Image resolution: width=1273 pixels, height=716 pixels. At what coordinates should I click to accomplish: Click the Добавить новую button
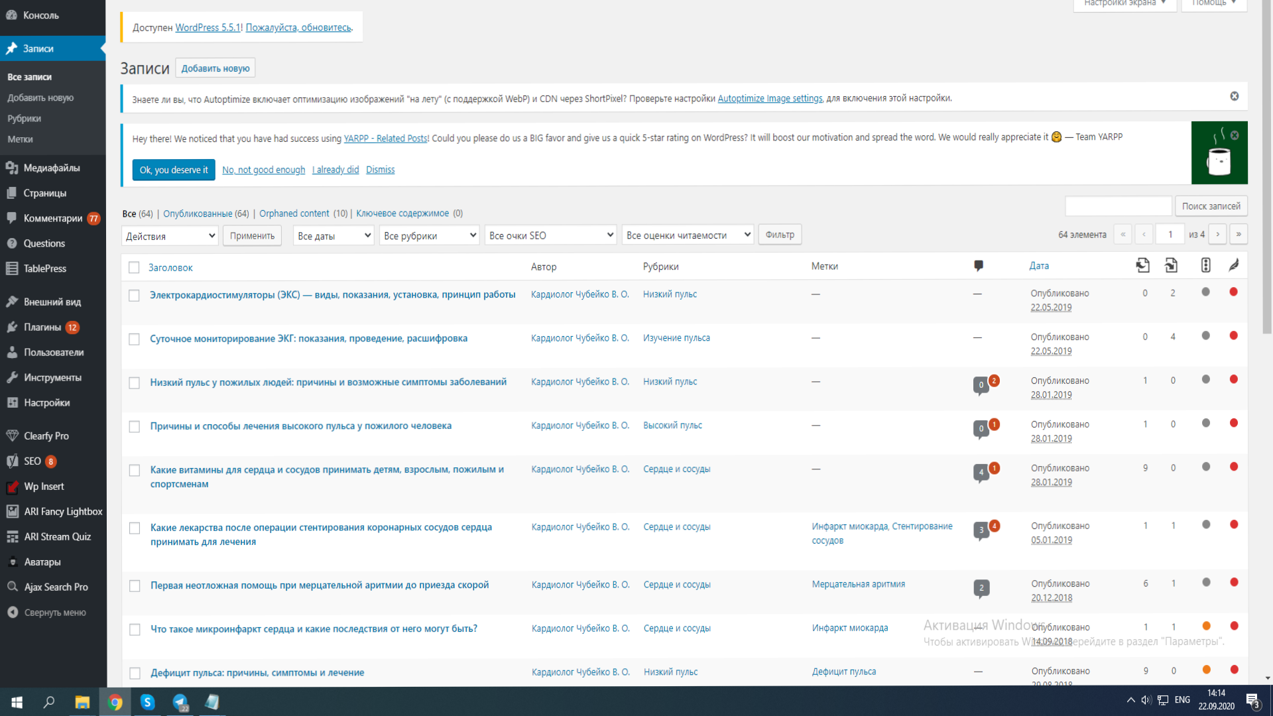215,68
